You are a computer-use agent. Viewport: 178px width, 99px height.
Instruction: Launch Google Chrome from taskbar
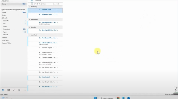[118, 98]
